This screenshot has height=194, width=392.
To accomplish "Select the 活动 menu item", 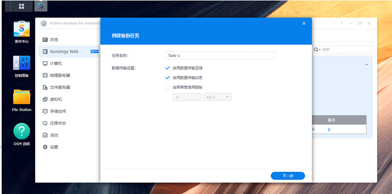I will (x=69, y=135).
